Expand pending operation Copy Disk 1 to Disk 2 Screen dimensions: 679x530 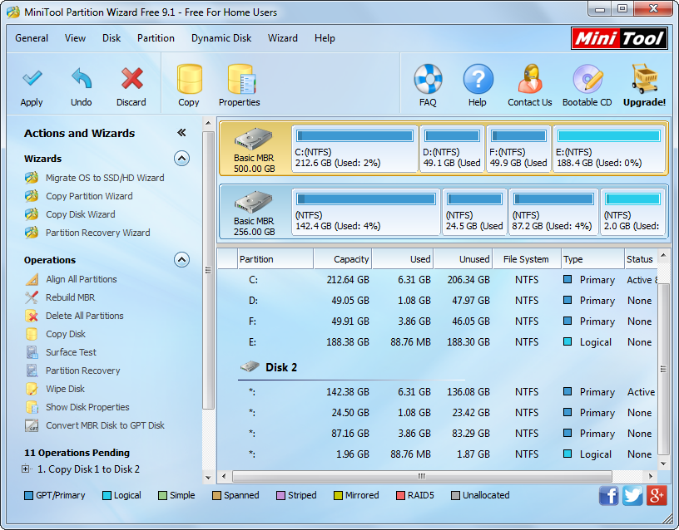[26, 469]
